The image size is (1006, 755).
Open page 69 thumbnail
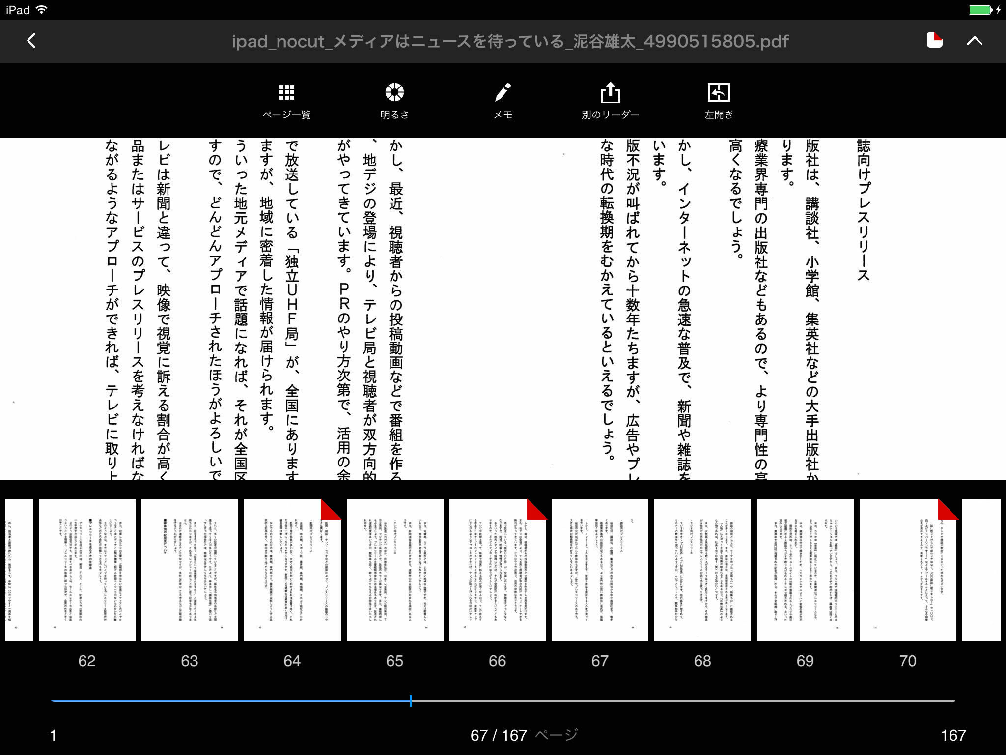(805, 570)
